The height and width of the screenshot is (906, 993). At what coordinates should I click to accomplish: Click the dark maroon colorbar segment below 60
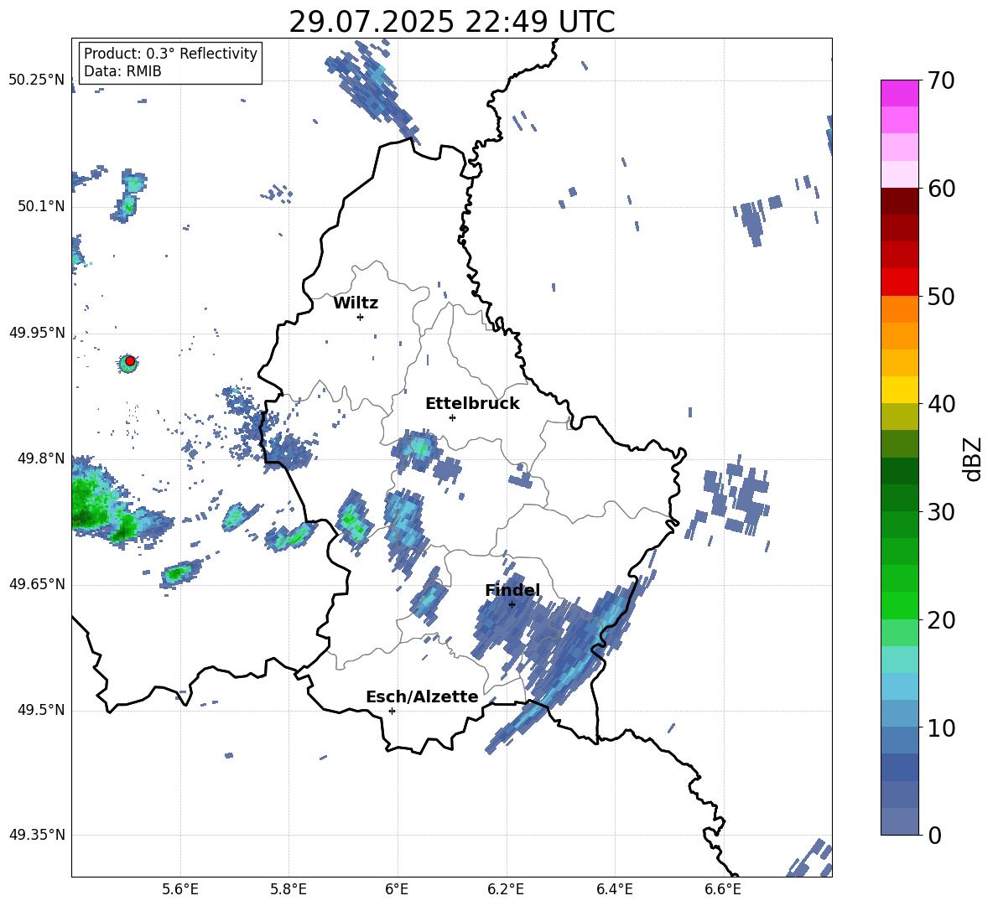pos(899,201)
